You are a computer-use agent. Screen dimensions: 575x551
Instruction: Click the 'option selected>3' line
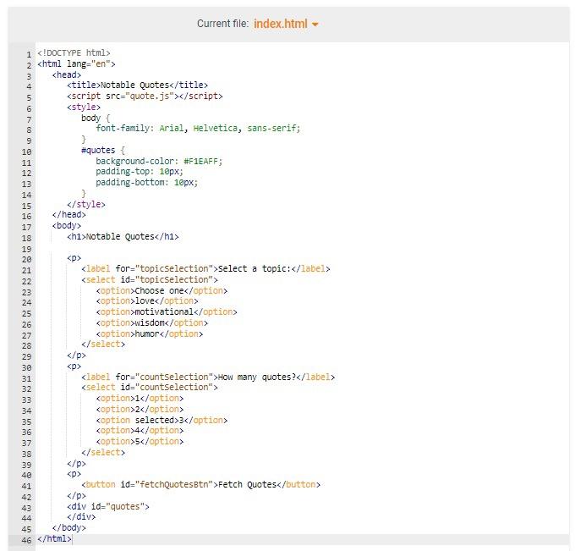tap(162, 421)
